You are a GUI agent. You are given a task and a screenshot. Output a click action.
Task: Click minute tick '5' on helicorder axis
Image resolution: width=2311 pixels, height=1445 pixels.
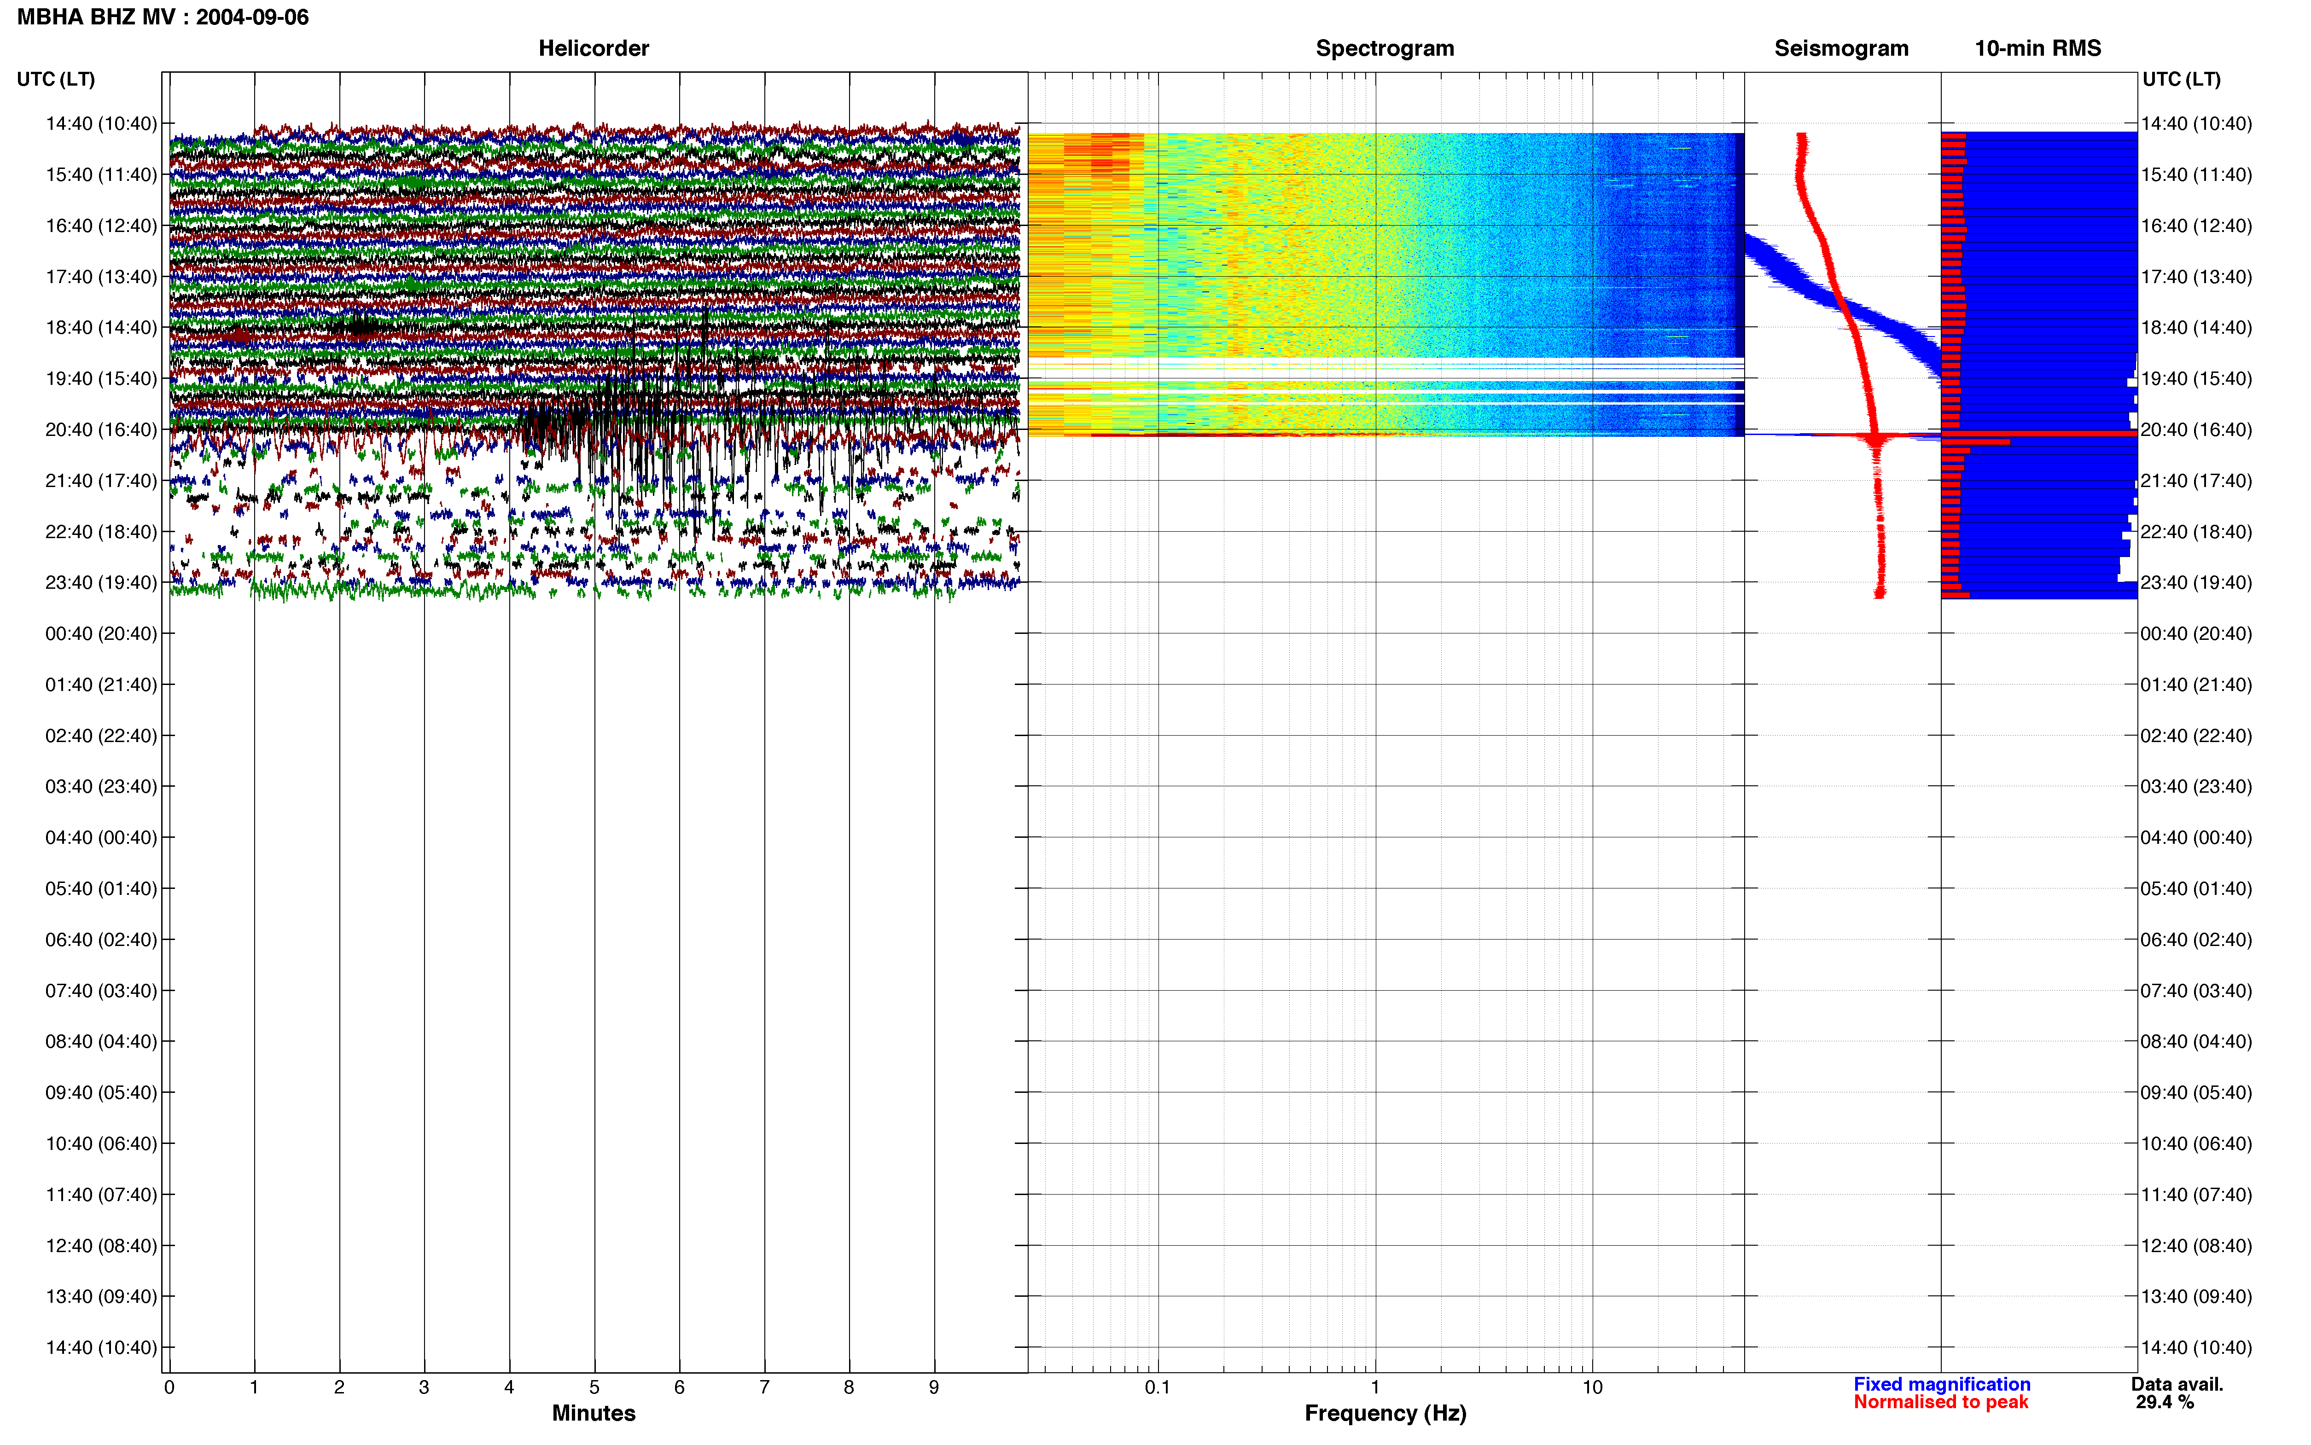594,1387
